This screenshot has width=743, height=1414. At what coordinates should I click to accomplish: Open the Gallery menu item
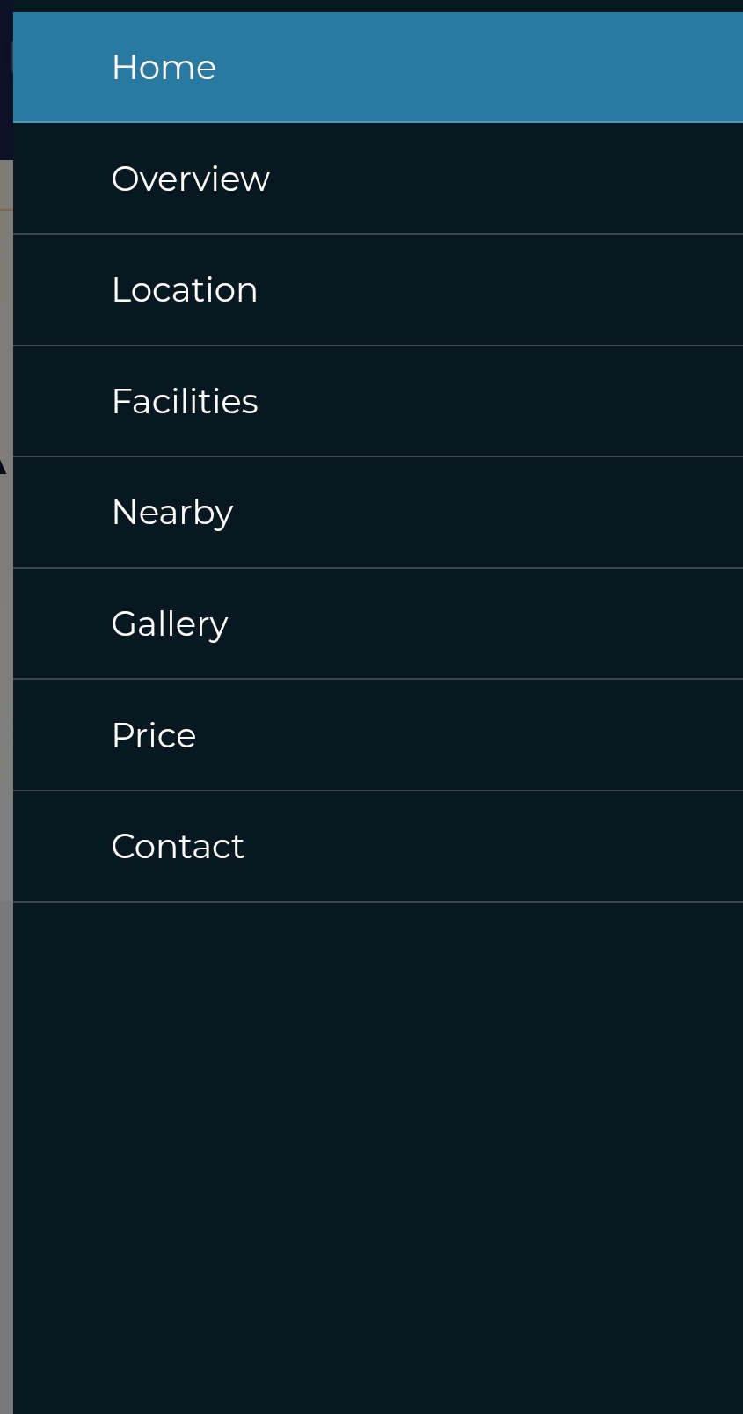378,623
